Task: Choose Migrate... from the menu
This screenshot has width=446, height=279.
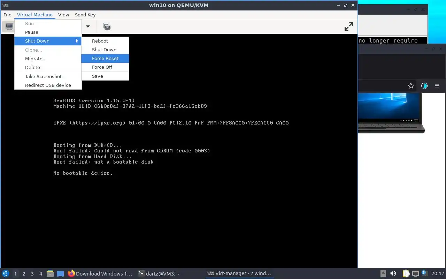Action: (48, 59)
